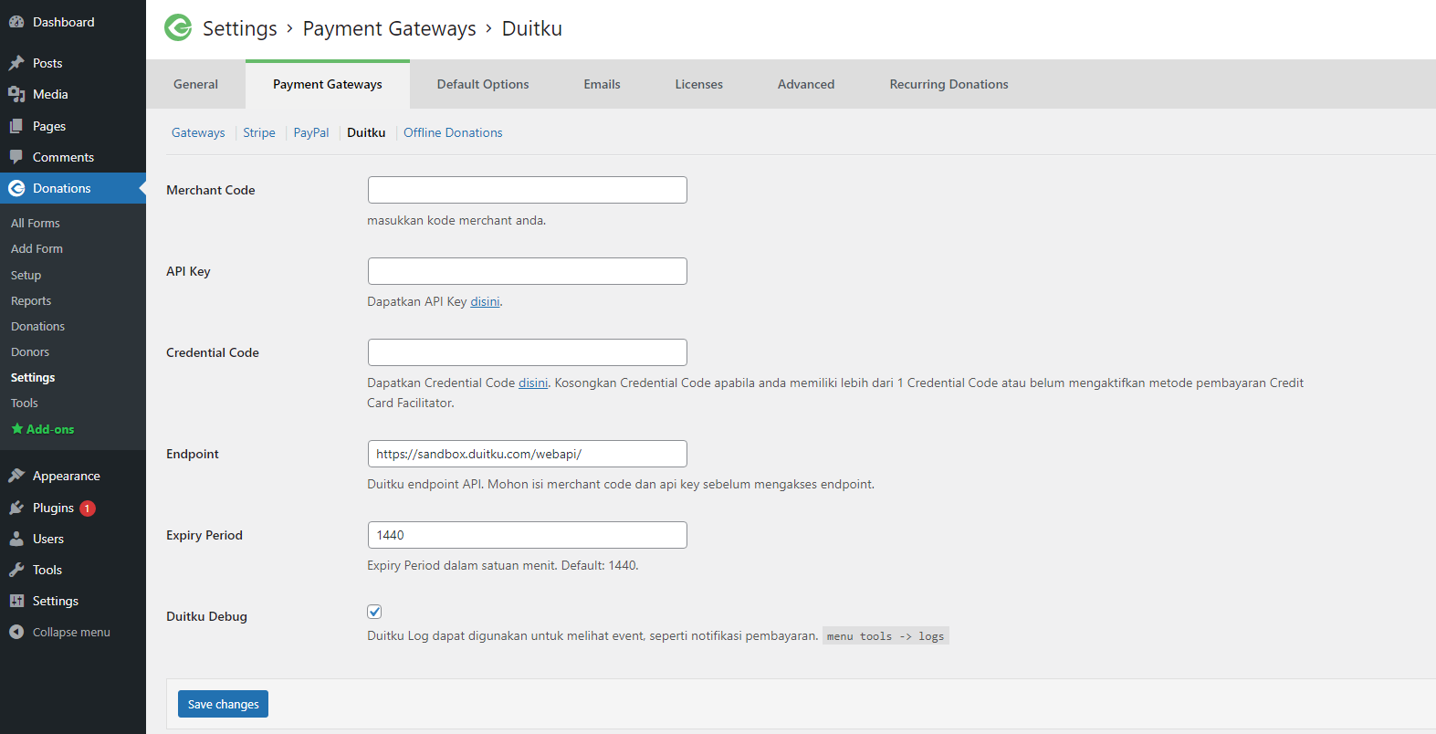This screenshot has height=734, width=1436.
Task: Focus the Credential Code input field
Action: pos(528,352)
